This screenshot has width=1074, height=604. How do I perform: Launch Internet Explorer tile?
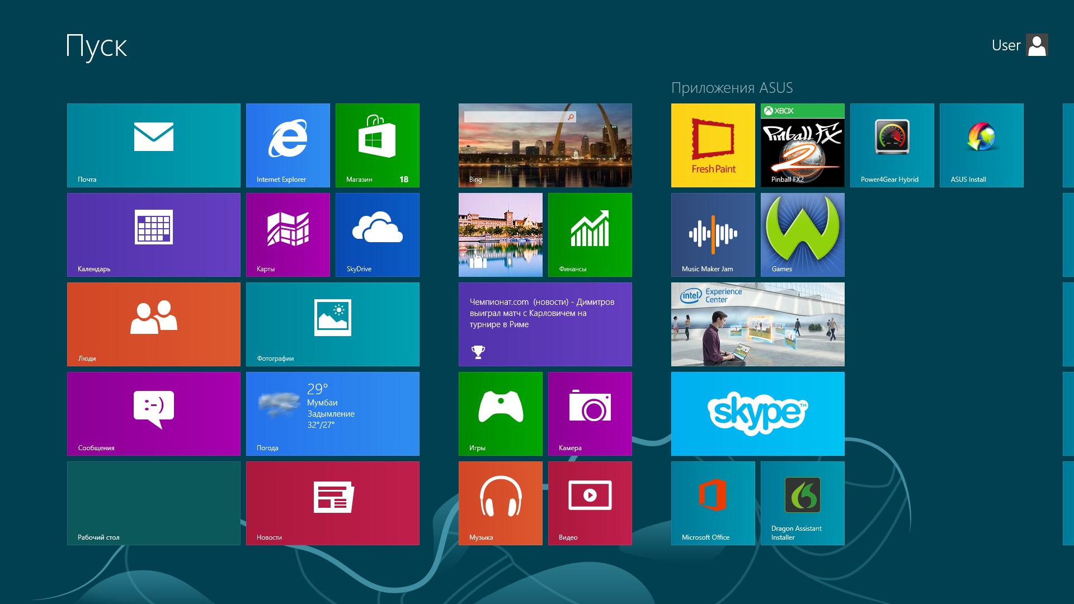[x=288, y=145]
